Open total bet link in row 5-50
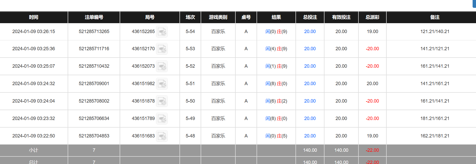476x164 pixels. pos(310,101)
